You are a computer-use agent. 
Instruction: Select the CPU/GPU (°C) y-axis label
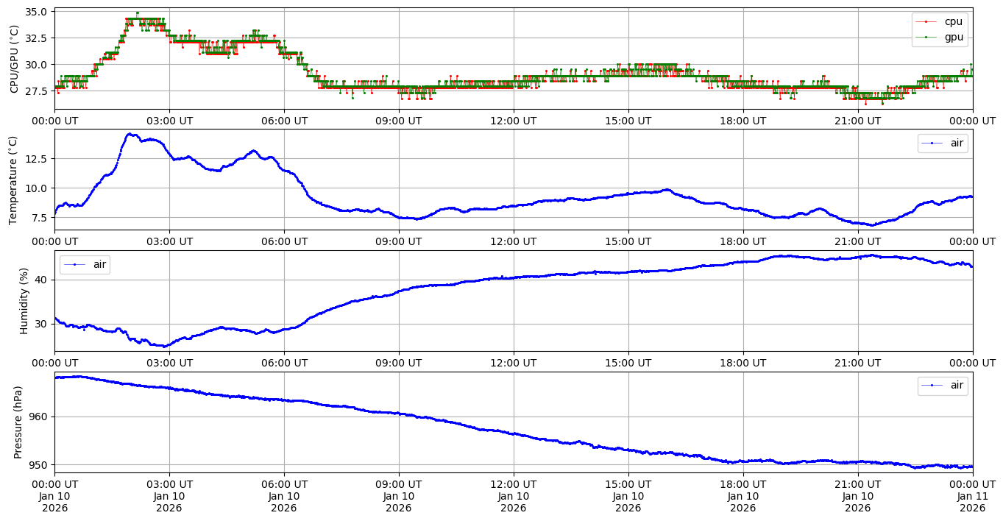click(x=14, y=59)
